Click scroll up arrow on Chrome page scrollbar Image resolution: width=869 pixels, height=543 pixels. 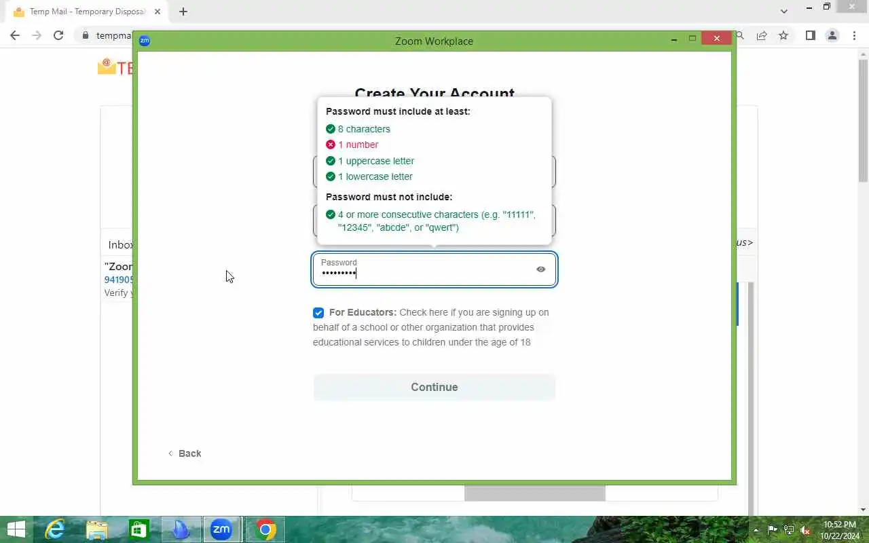pos(864,54)
